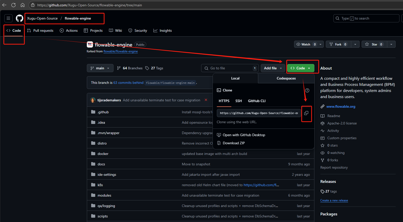Select the SSH clone option tab
The width and height of the screenshot is (403, 222).
pos(238,101)
